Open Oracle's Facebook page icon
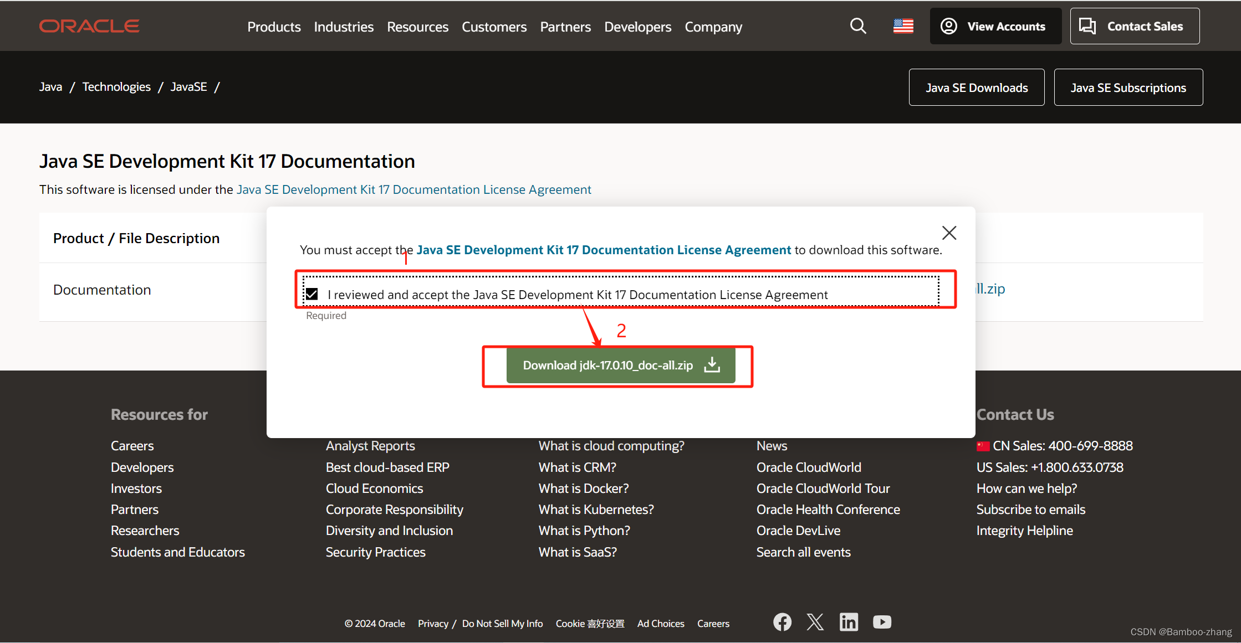The height and width of the screenshot is (643, 1241). (782, 623)
